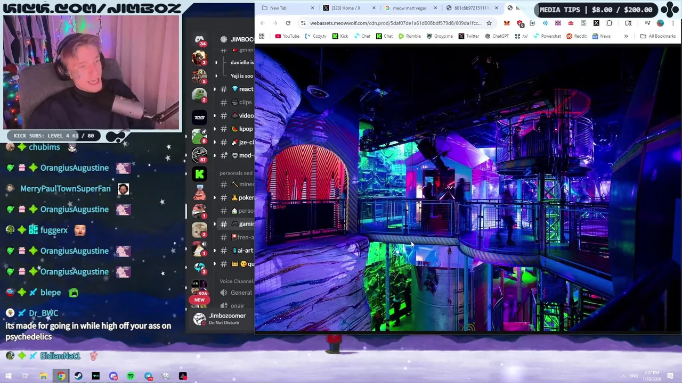Switch to Chrome on taskbar
This screenshot has height=383, width=682.
click(61, 376)
